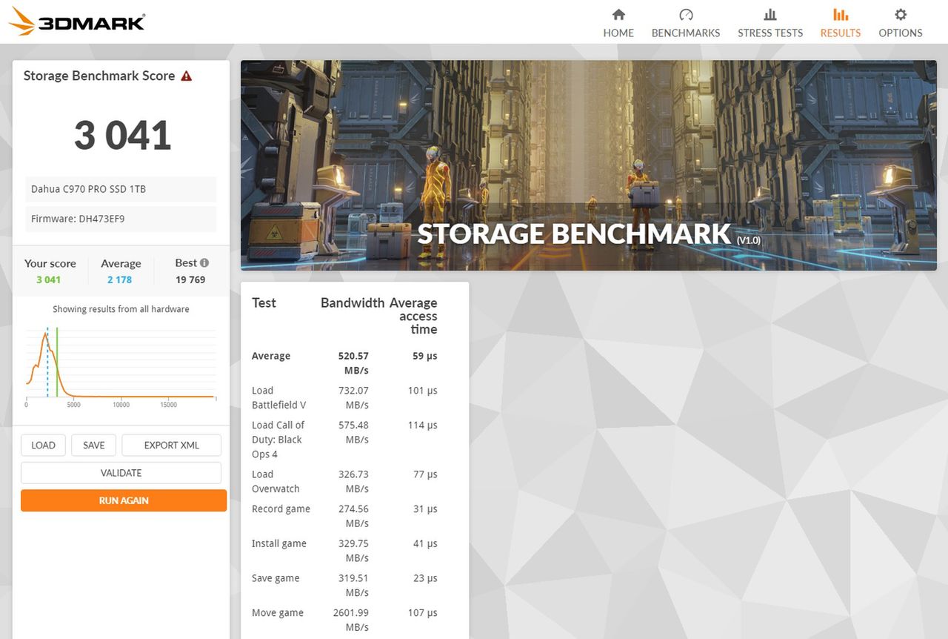Click the Storage Benchmark banner image
Screen dimensions: 948x639
[x=589, y=165]
